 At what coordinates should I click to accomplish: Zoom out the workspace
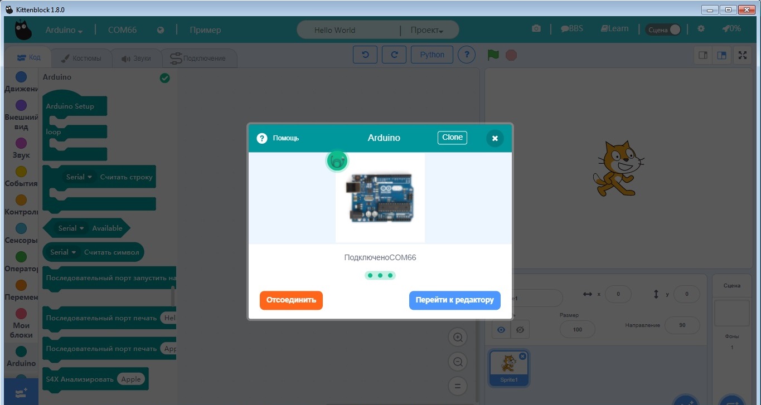point(458,362)
